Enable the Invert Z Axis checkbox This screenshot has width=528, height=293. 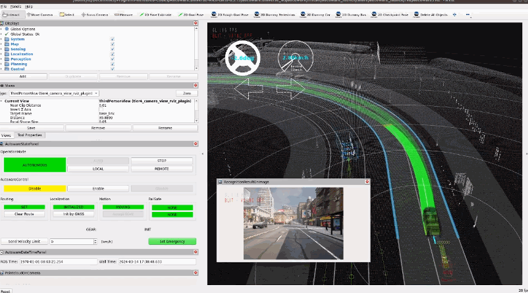[101, 109]
